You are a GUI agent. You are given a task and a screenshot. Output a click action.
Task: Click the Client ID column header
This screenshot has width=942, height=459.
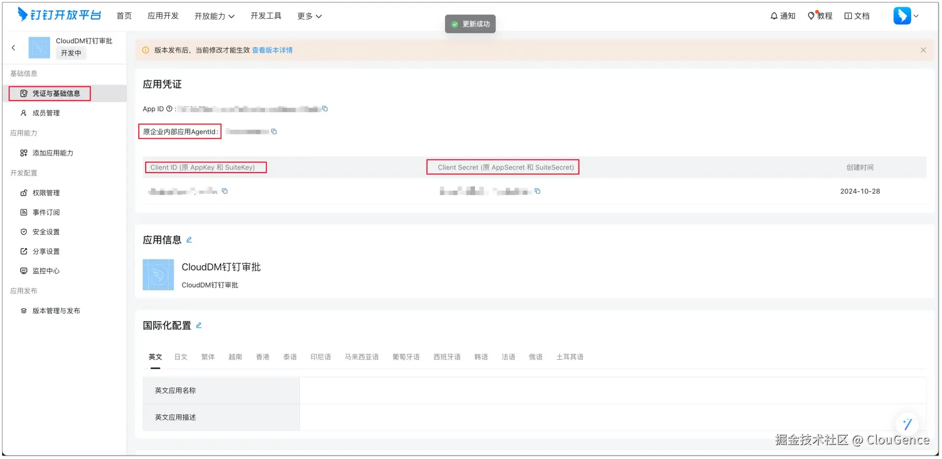(203, 167)
